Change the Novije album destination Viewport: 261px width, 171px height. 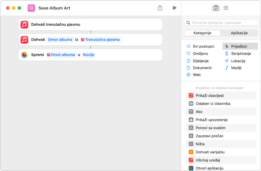tap(89, 55)
